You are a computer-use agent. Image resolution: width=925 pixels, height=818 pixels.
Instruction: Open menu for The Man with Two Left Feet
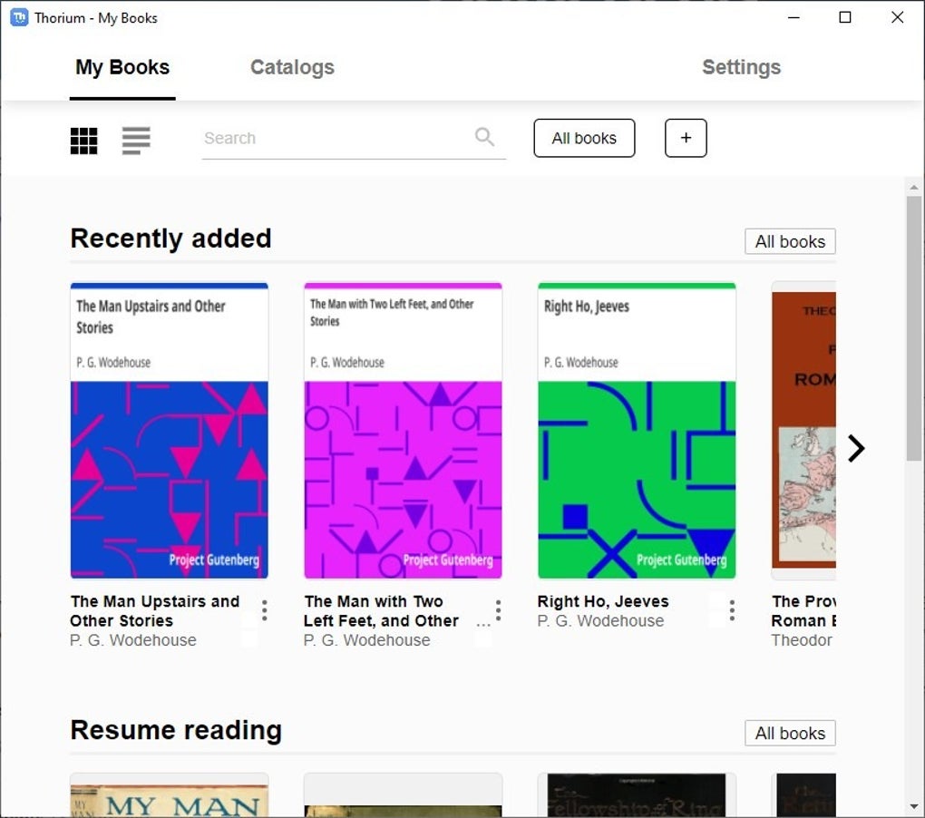pyautogui.click(x=499, y=610)
